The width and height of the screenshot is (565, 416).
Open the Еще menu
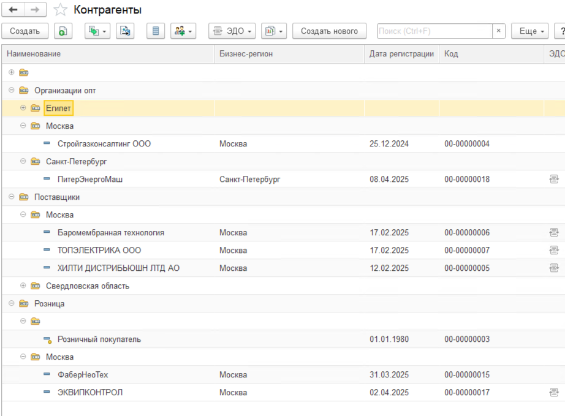coord(529,31)
